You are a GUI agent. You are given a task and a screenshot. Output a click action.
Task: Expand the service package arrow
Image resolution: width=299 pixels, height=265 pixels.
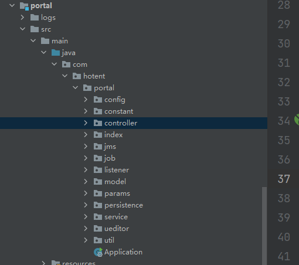[86, 217]
